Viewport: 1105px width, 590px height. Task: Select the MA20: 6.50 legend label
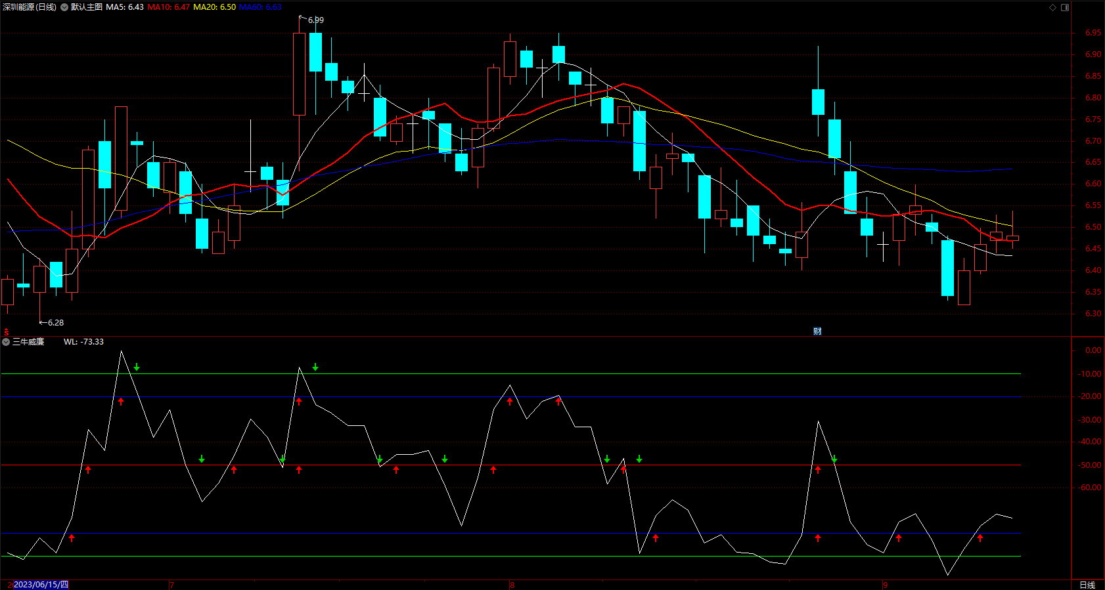[x=215, y=7]
